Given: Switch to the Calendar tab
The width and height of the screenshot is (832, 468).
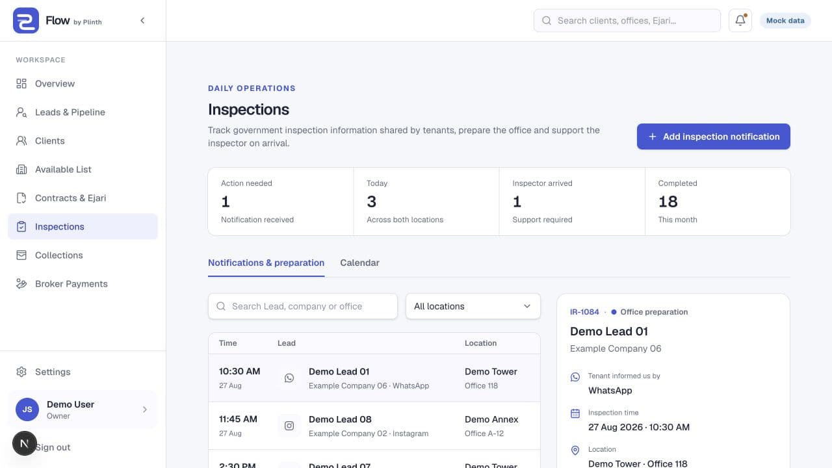Looking at the screenshot, I should click(x=359, y=263).
